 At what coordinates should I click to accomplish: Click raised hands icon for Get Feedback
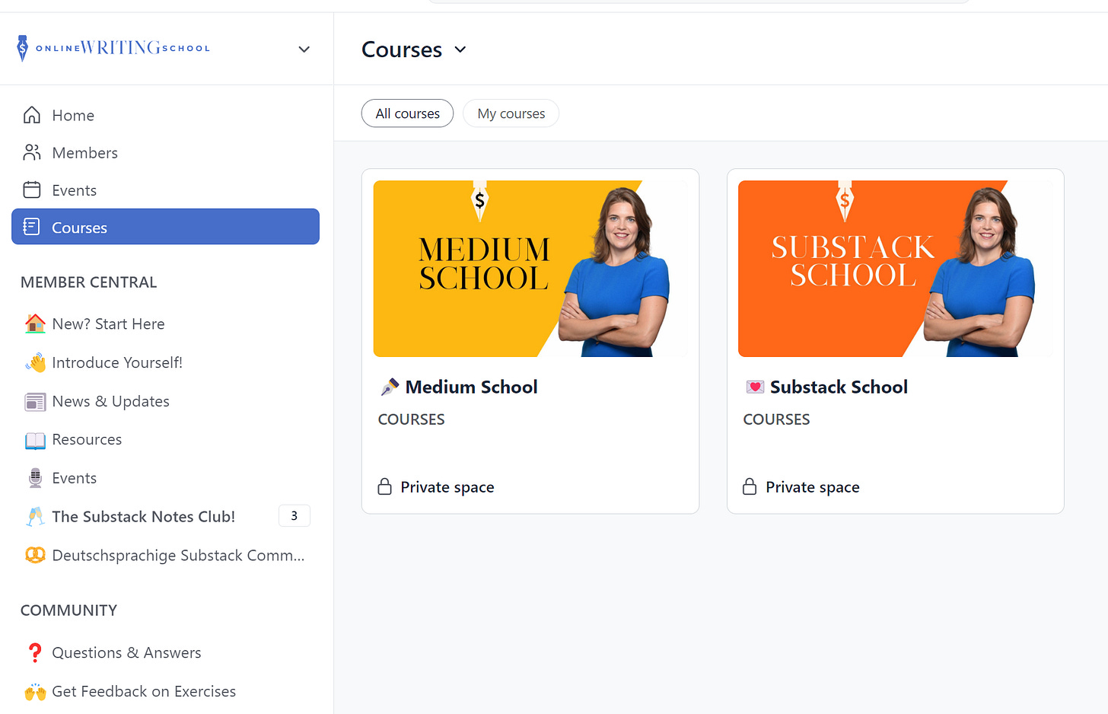[35, 691]
